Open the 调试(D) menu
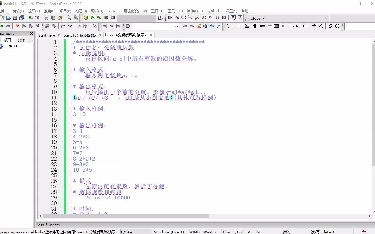Image resolution: width=375 pixels, height=234 pixels. click(x=97, y=11)
